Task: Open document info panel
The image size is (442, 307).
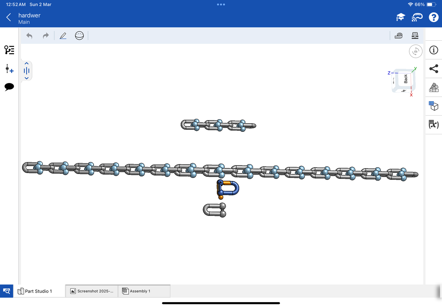Action: (x=433, y=50)
